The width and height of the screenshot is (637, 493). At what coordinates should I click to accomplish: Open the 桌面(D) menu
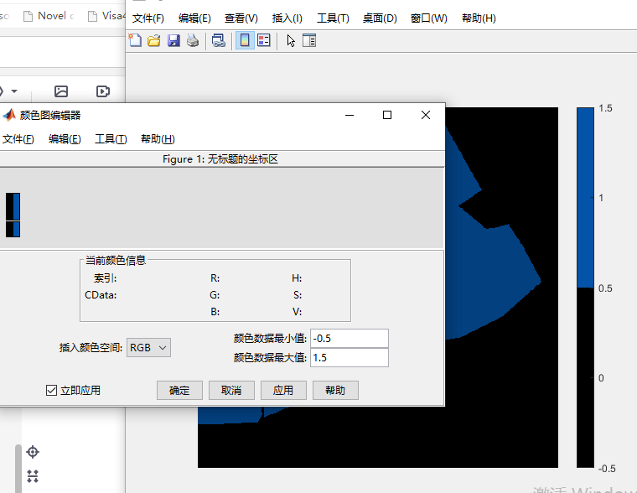point(380,18)
